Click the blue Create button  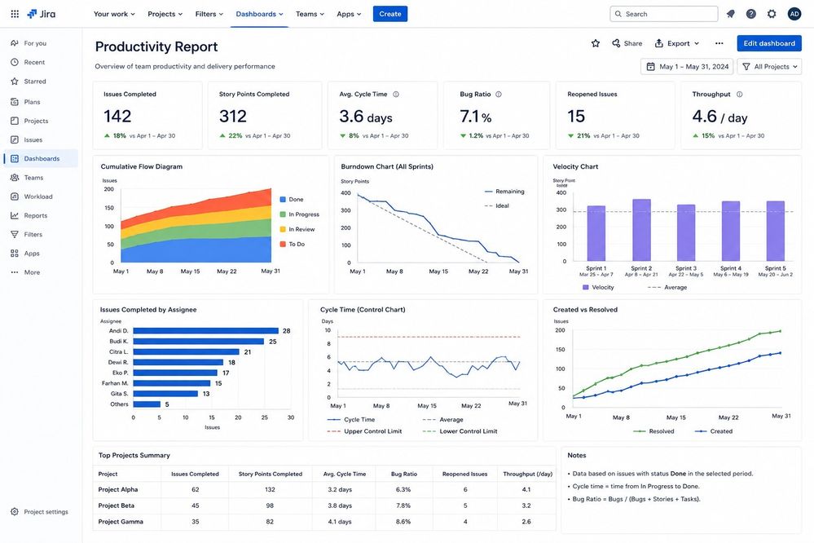pyautogui.click(x=389, y=14)
